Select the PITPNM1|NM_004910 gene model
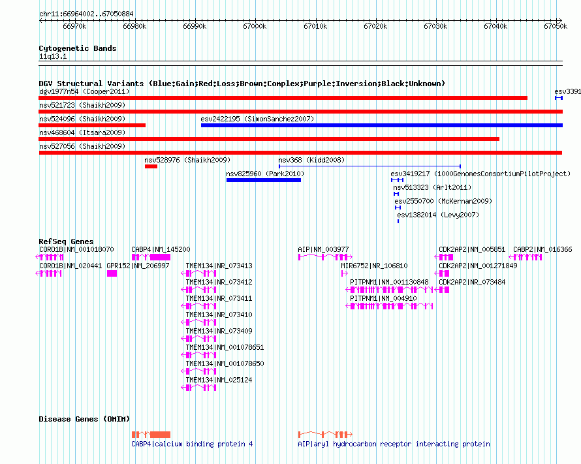This screenshot has height=464, width=581. [389, 306]
